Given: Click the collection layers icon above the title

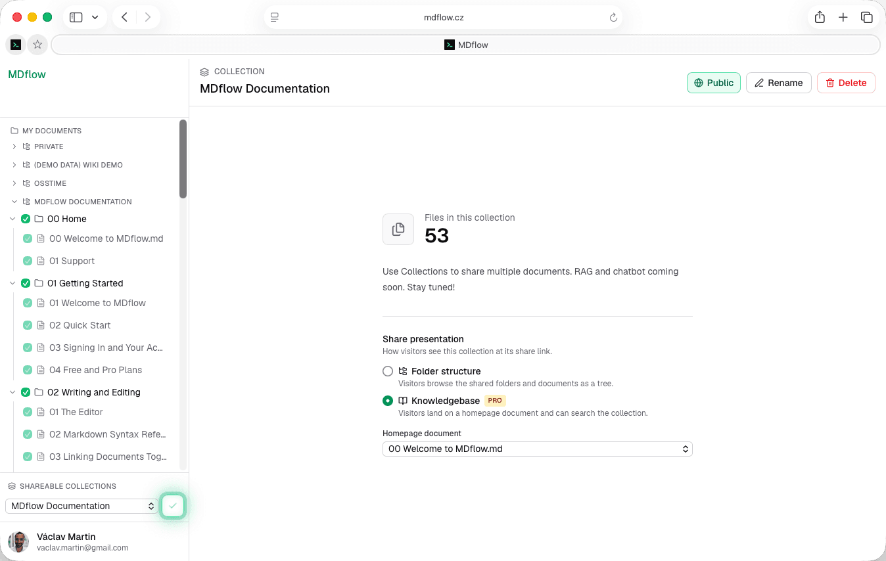Looking at the screenshot, I should tap(204, 72).
